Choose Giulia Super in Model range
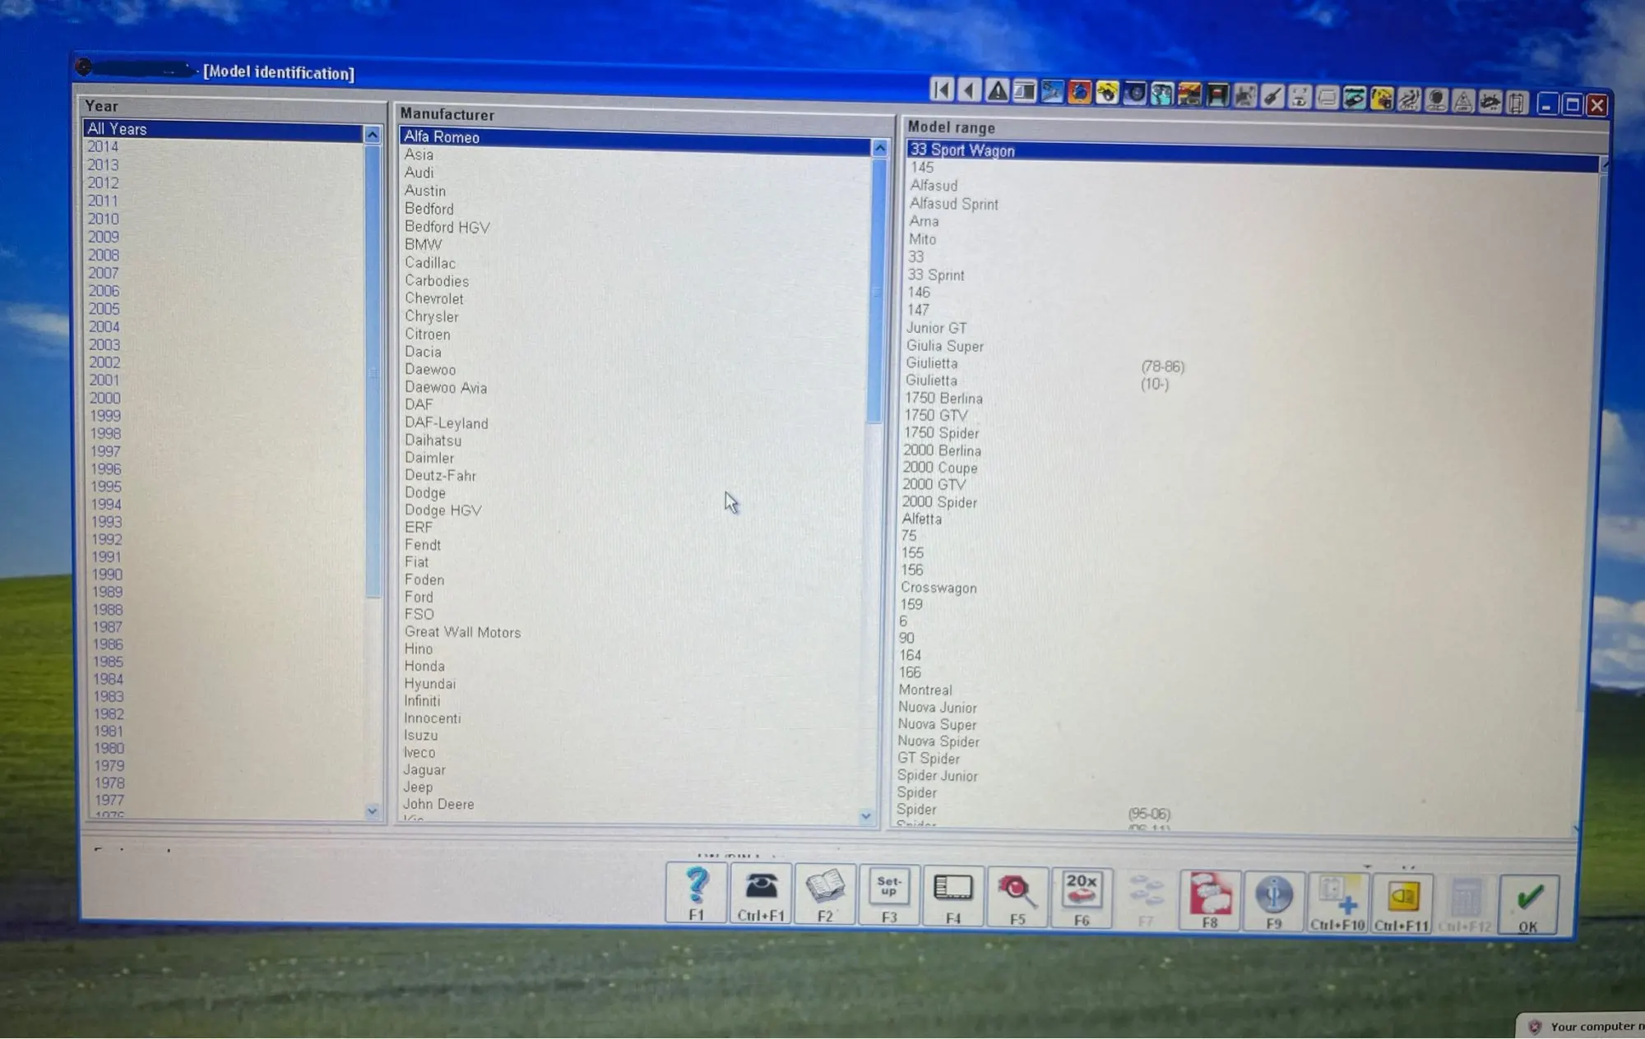1645x1039 pixels. [x=945, y=346]
